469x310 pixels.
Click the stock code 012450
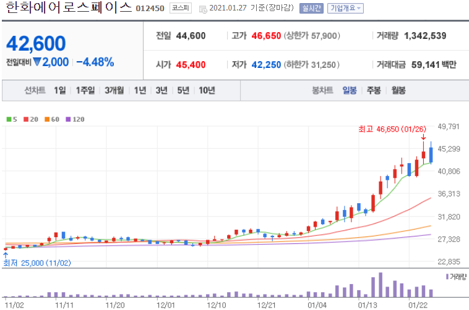click(150, 9)
